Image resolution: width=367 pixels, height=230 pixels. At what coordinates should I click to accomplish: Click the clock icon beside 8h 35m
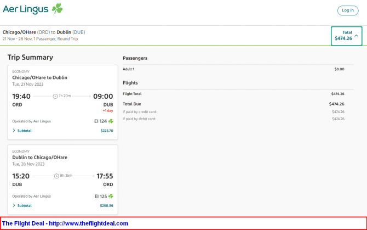click(x=56, y=176)
